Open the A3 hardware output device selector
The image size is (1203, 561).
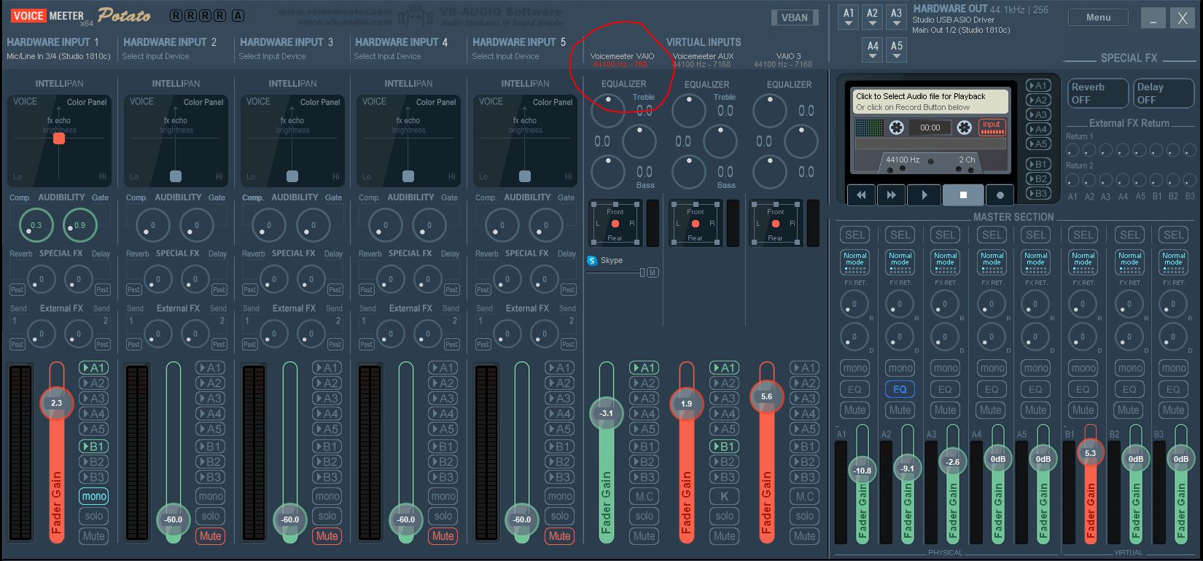(896, 17)
